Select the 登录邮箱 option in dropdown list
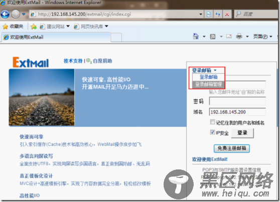The height and width of the screenshot is (202, 280). (x=208, y=77)
